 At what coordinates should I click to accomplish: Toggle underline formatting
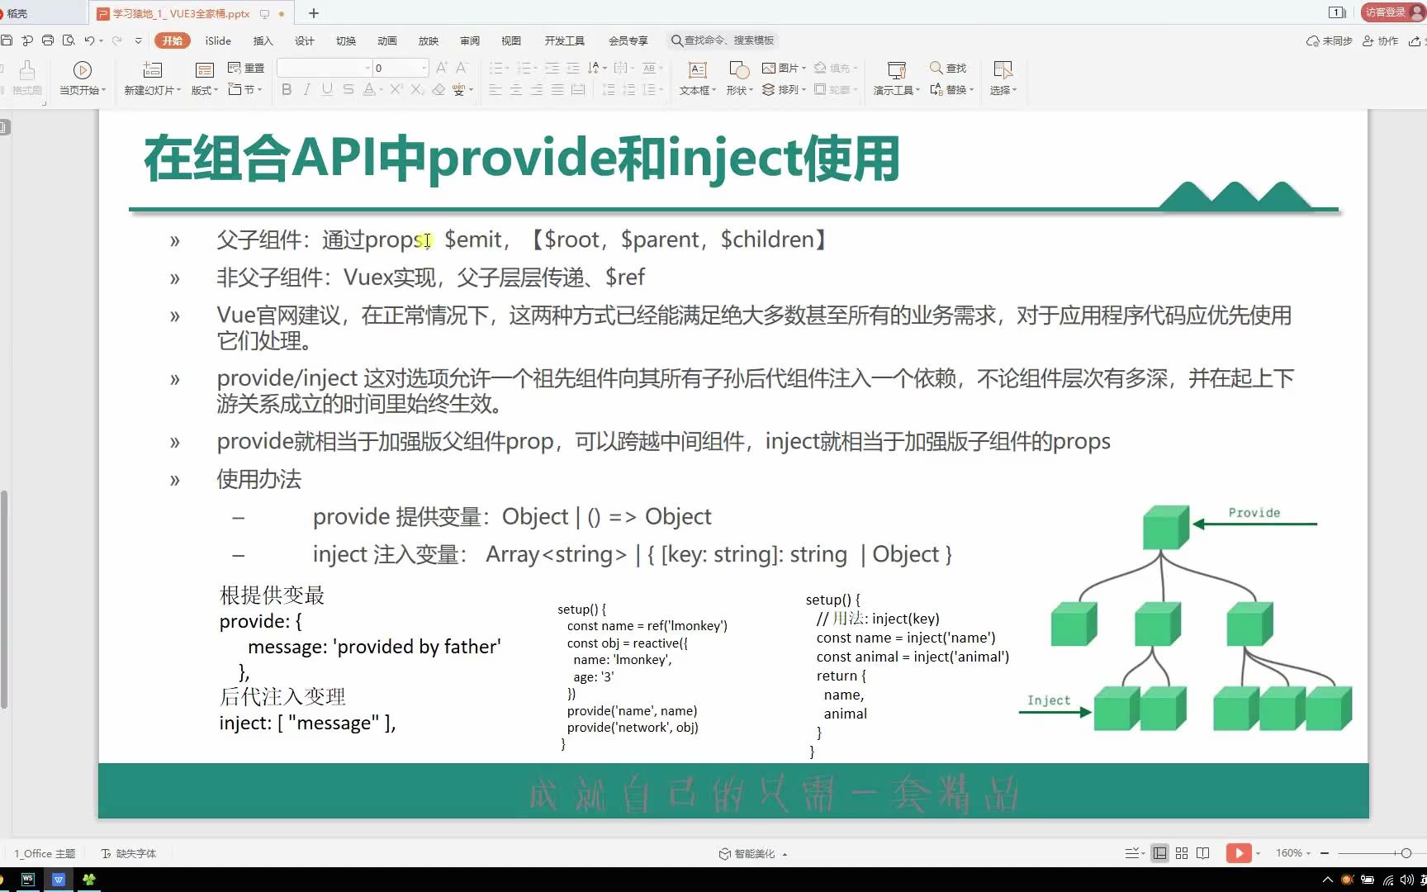(327, 89)
